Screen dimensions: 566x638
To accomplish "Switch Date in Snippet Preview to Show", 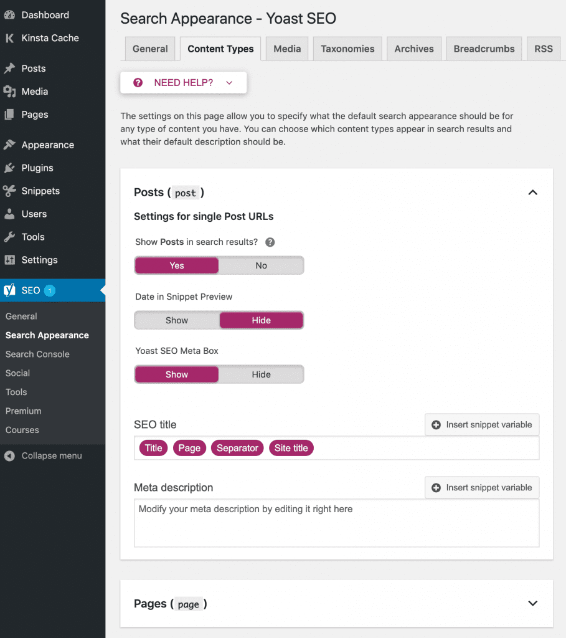I will [177, 320].
